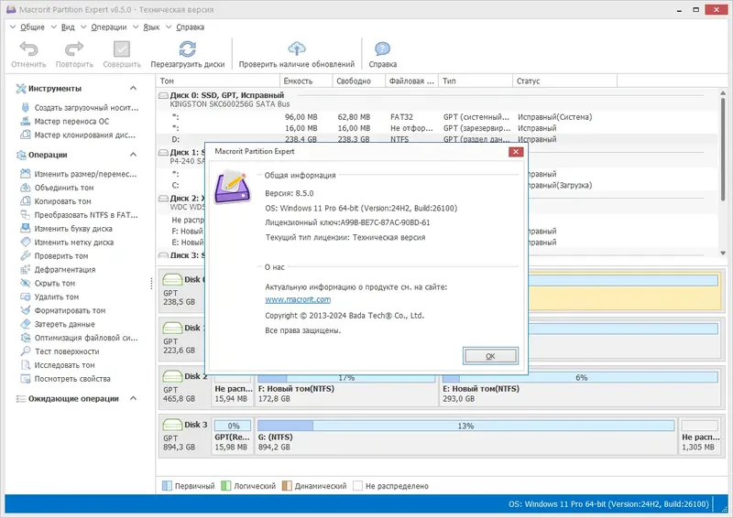733x518 pixels.
Task: Collapse the Операции panel section
Action: click(x=133, y=154)
